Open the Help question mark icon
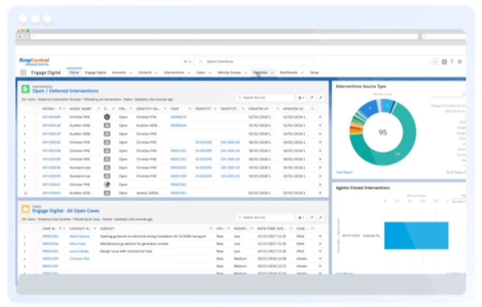Screen dimensions: 482x307 [x=451, y=61]
